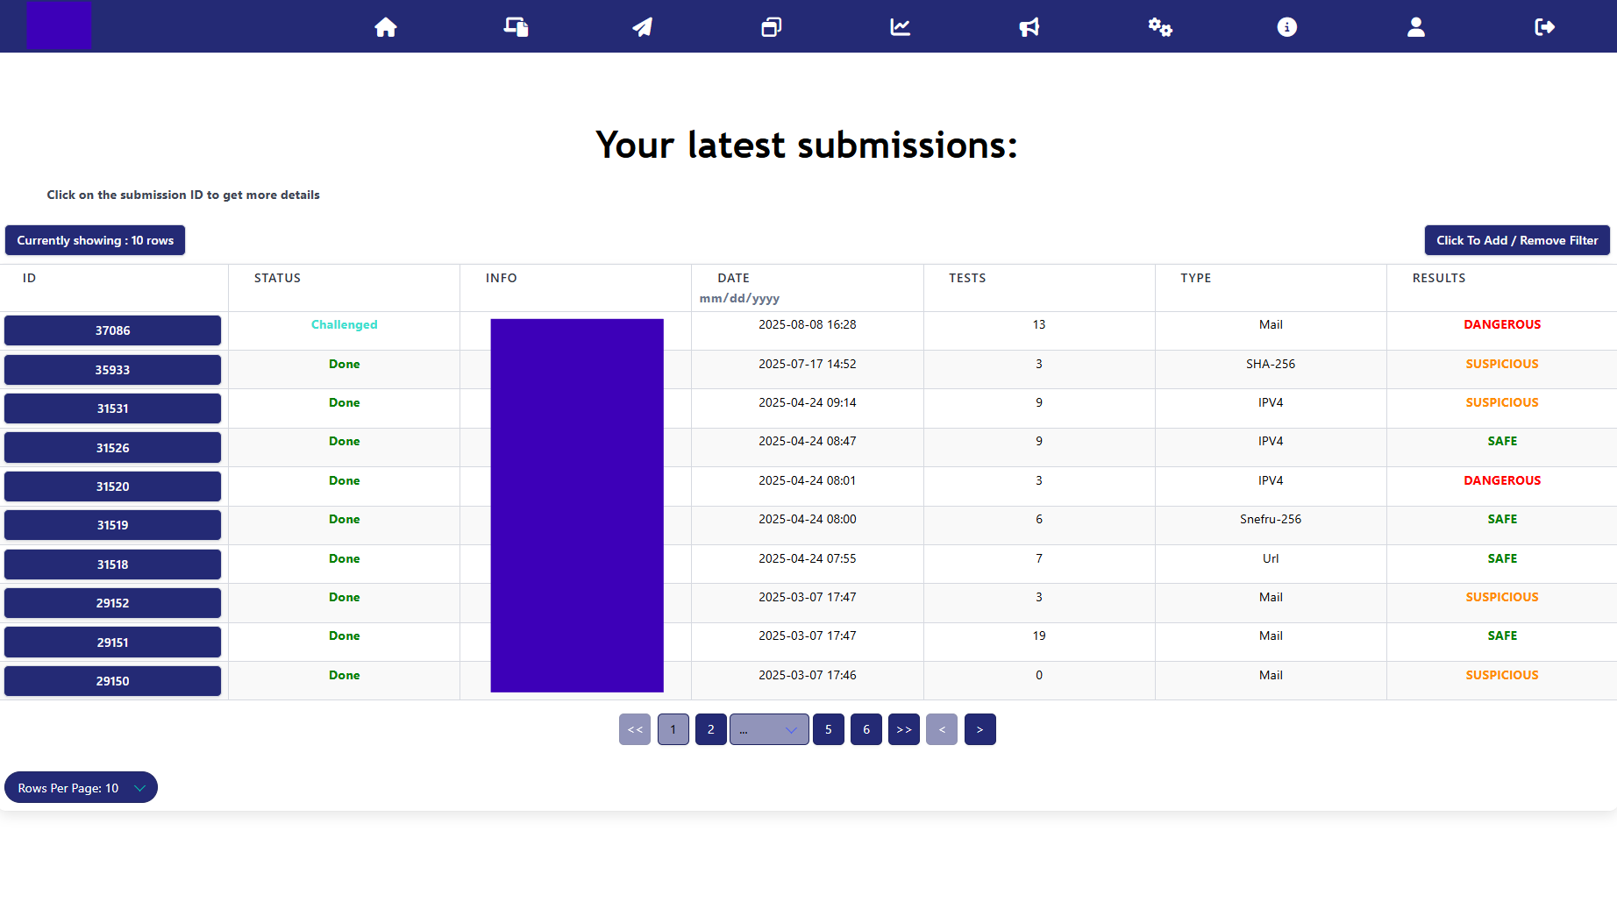Open submission ID 37086
Image resolution: width=1617 pixels, height=923 pixels.
pos(112,330)
